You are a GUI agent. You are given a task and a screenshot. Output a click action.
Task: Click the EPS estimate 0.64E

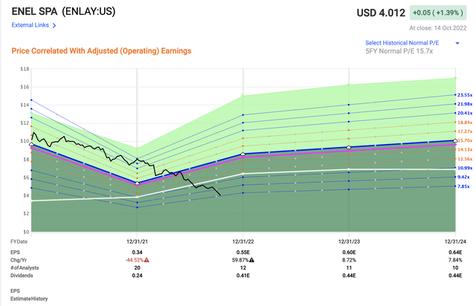click(x=455, y=253)
